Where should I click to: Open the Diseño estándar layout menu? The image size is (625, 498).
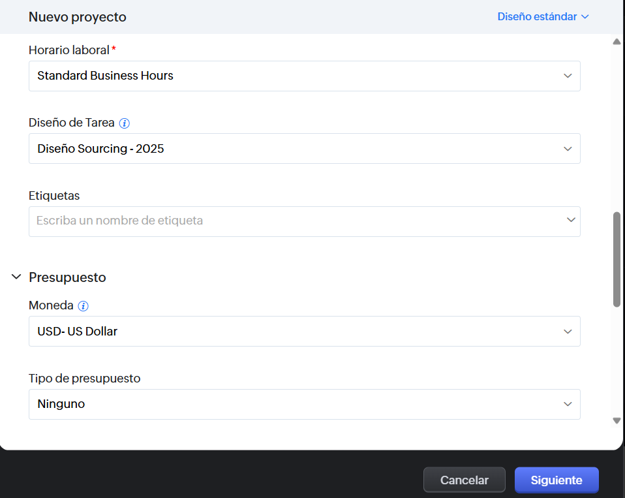[x=543, y=16]
